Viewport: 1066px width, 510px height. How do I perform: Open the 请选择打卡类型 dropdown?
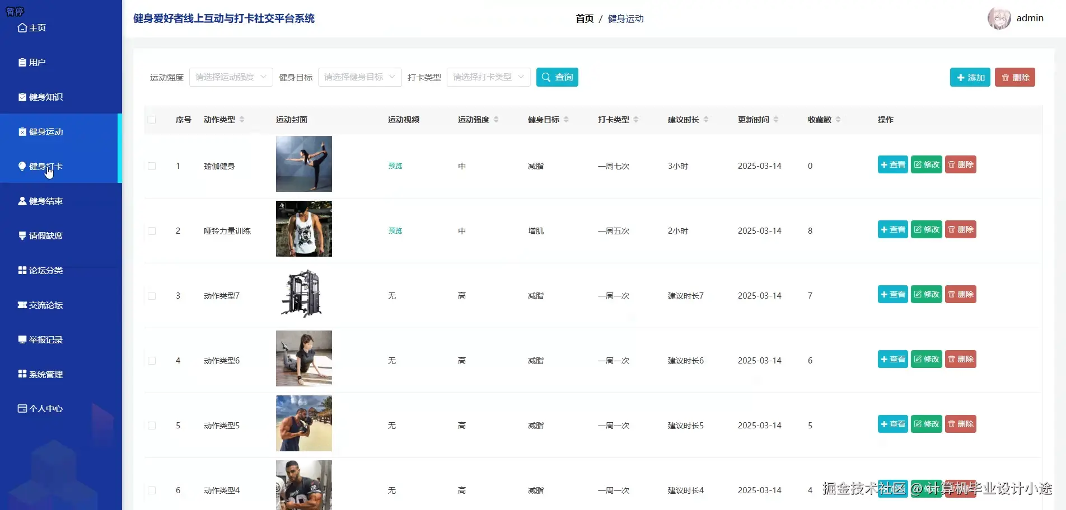point(488,77)
